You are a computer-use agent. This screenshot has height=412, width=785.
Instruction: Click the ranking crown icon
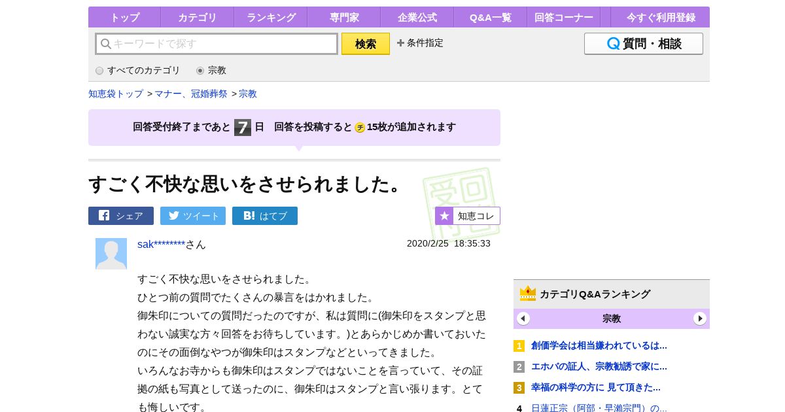click(x=528, y=294)
